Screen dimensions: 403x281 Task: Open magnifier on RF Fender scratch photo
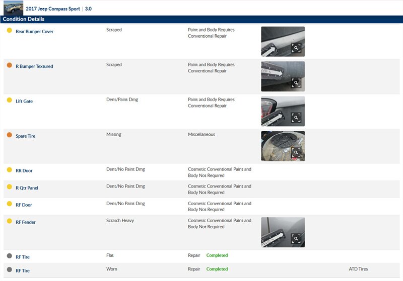[296, 239]
